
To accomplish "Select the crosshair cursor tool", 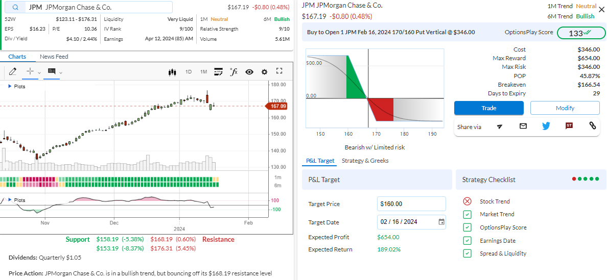I will click(x=30, y=71).
